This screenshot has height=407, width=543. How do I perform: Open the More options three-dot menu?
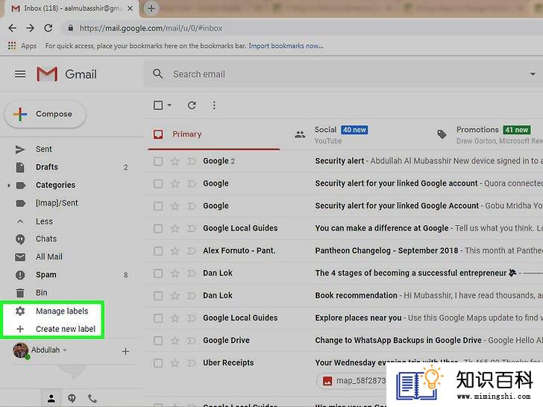[x=214, y=105]
